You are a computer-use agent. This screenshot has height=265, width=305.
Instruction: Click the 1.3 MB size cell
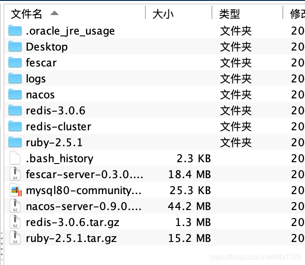coord(193,222)
